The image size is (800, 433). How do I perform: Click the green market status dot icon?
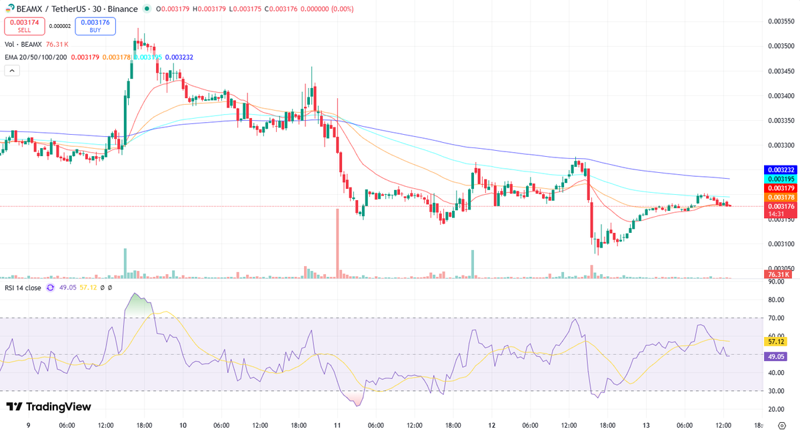click(146, 9)
